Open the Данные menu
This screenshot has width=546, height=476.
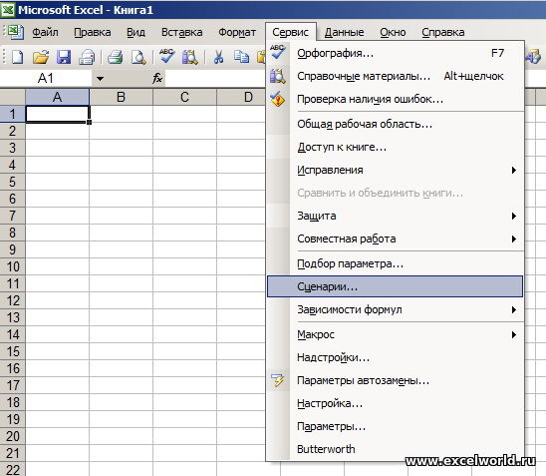(x=344, y=32)
